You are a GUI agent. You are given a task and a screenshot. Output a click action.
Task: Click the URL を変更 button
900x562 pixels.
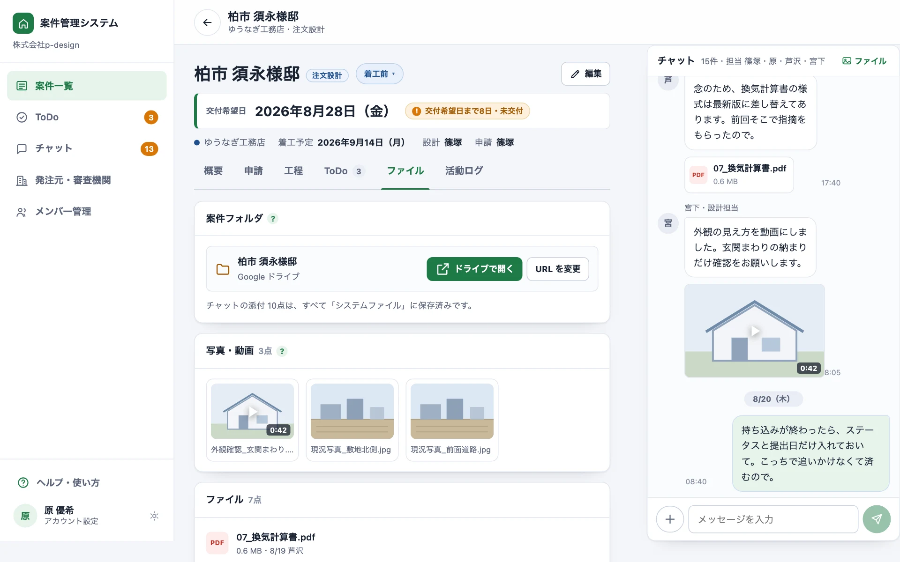[x=558, y=269]
